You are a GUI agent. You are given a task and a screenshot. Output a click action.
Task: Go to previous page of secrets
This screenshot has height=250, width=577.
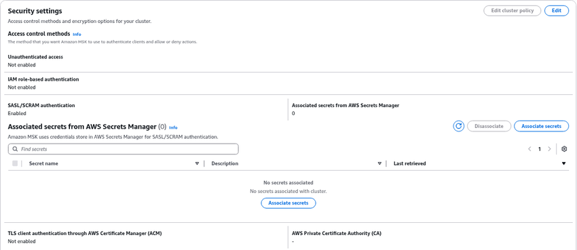(x=529, y=149)
